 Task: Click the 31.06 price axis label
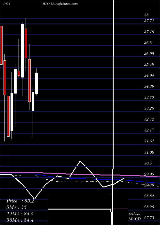tap(149, 152)
